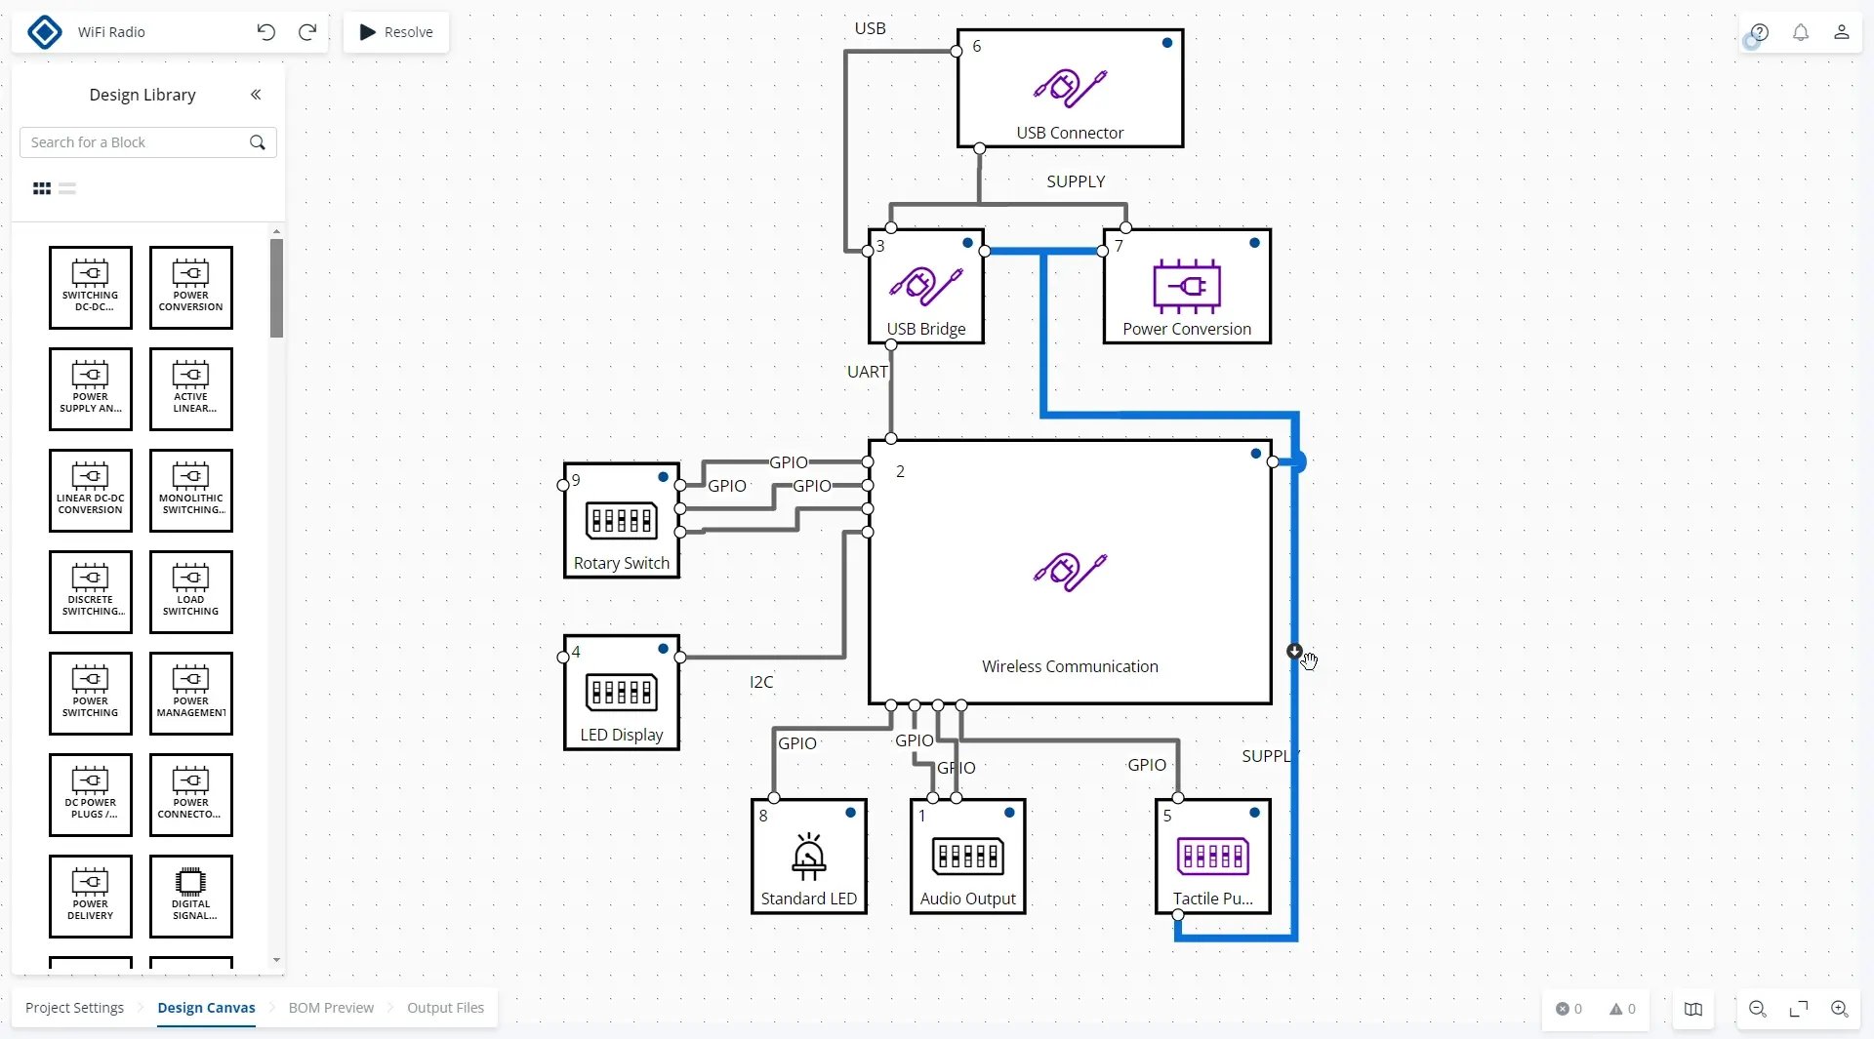Click the USB Connector blue status dot
The width and height of the screenshot is (1874, 1039).
pos(1167,43)
